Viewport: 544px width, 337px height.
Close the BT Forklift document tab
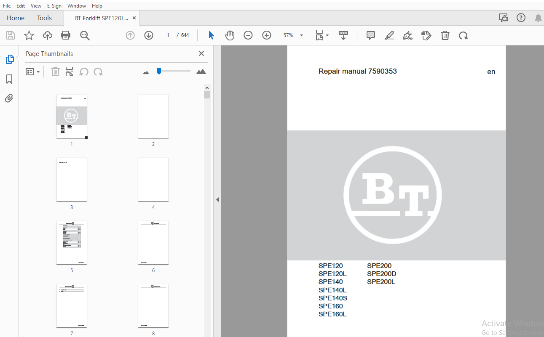[x=134, y=18]
